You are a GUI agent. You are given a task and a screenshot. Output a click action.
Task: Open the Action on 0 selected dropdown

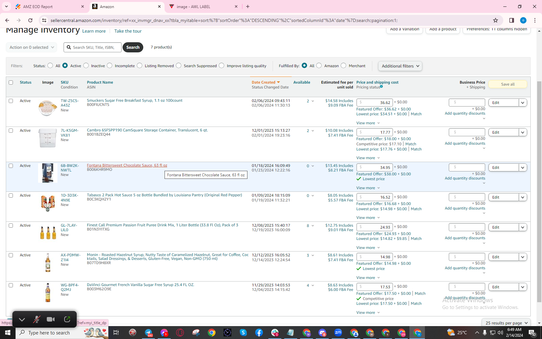(32, 47)
